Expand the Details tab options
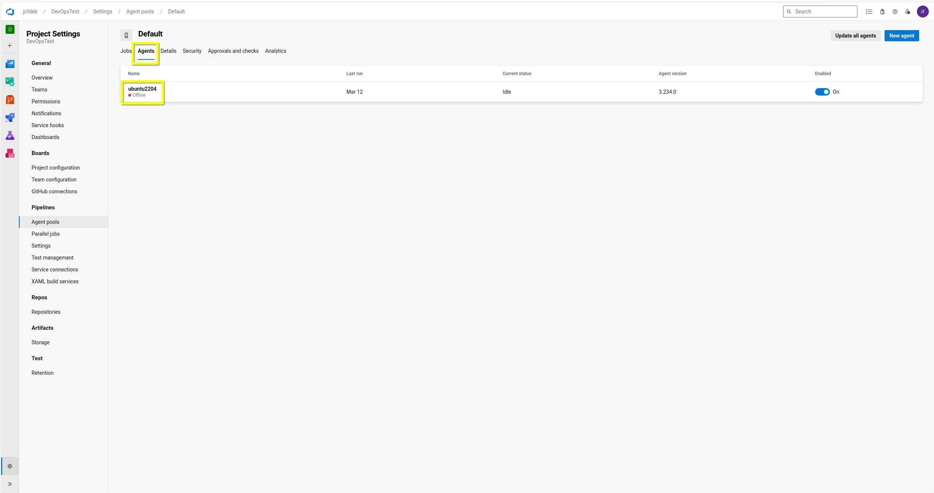Screen dimensions: 934x493 [x=168, y=51]
